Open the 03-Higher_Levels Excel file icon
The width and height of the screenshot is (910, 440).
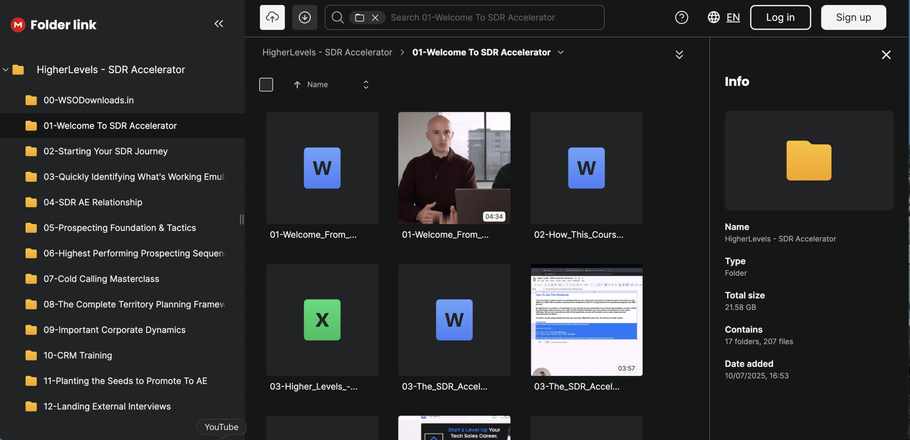(x=322, y=320)
